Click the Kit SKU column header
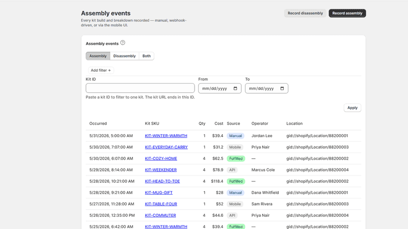 click(x=152, y=123)
